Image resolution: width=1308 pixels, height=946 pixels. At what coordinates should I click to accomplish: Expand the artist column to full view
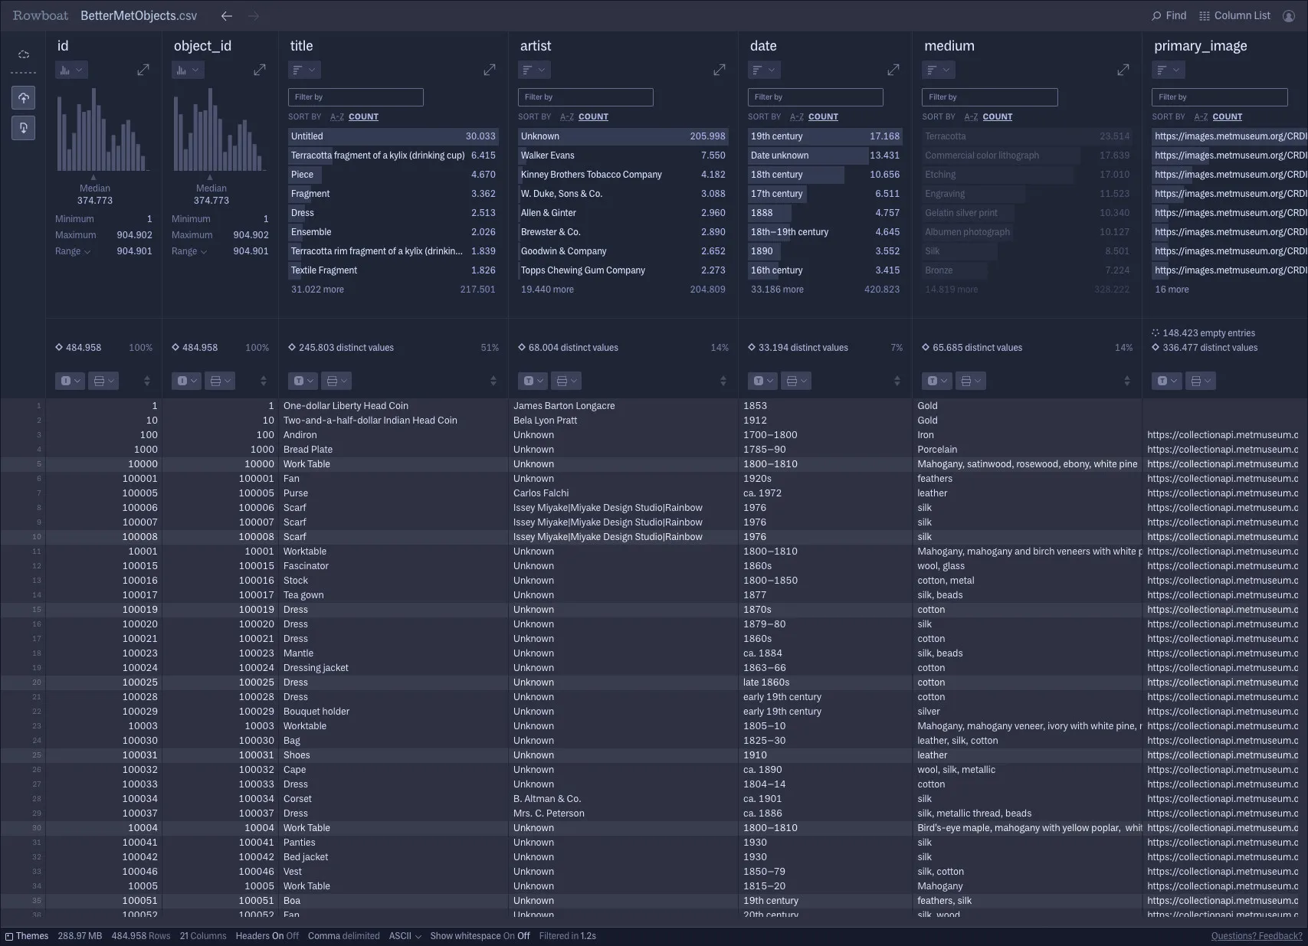719,69
